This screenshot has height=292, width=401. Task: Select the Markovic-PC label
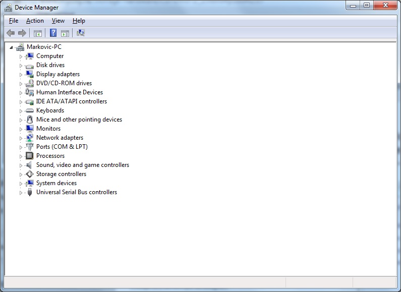(44, 47)
